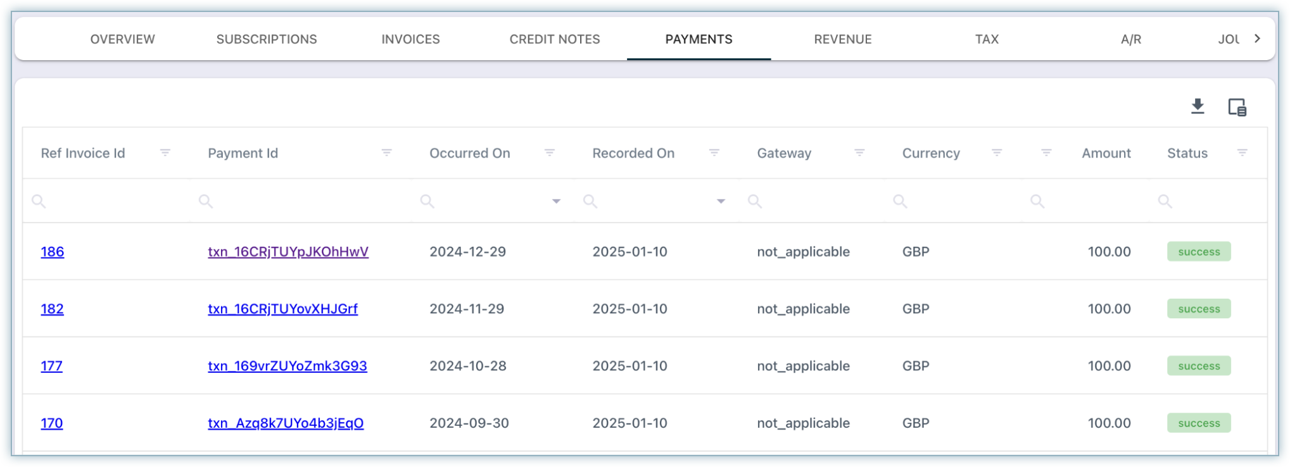The image size is (1290, 467).
Task: Click filter icon on Occurred On column
Action: tap(550, 153)
